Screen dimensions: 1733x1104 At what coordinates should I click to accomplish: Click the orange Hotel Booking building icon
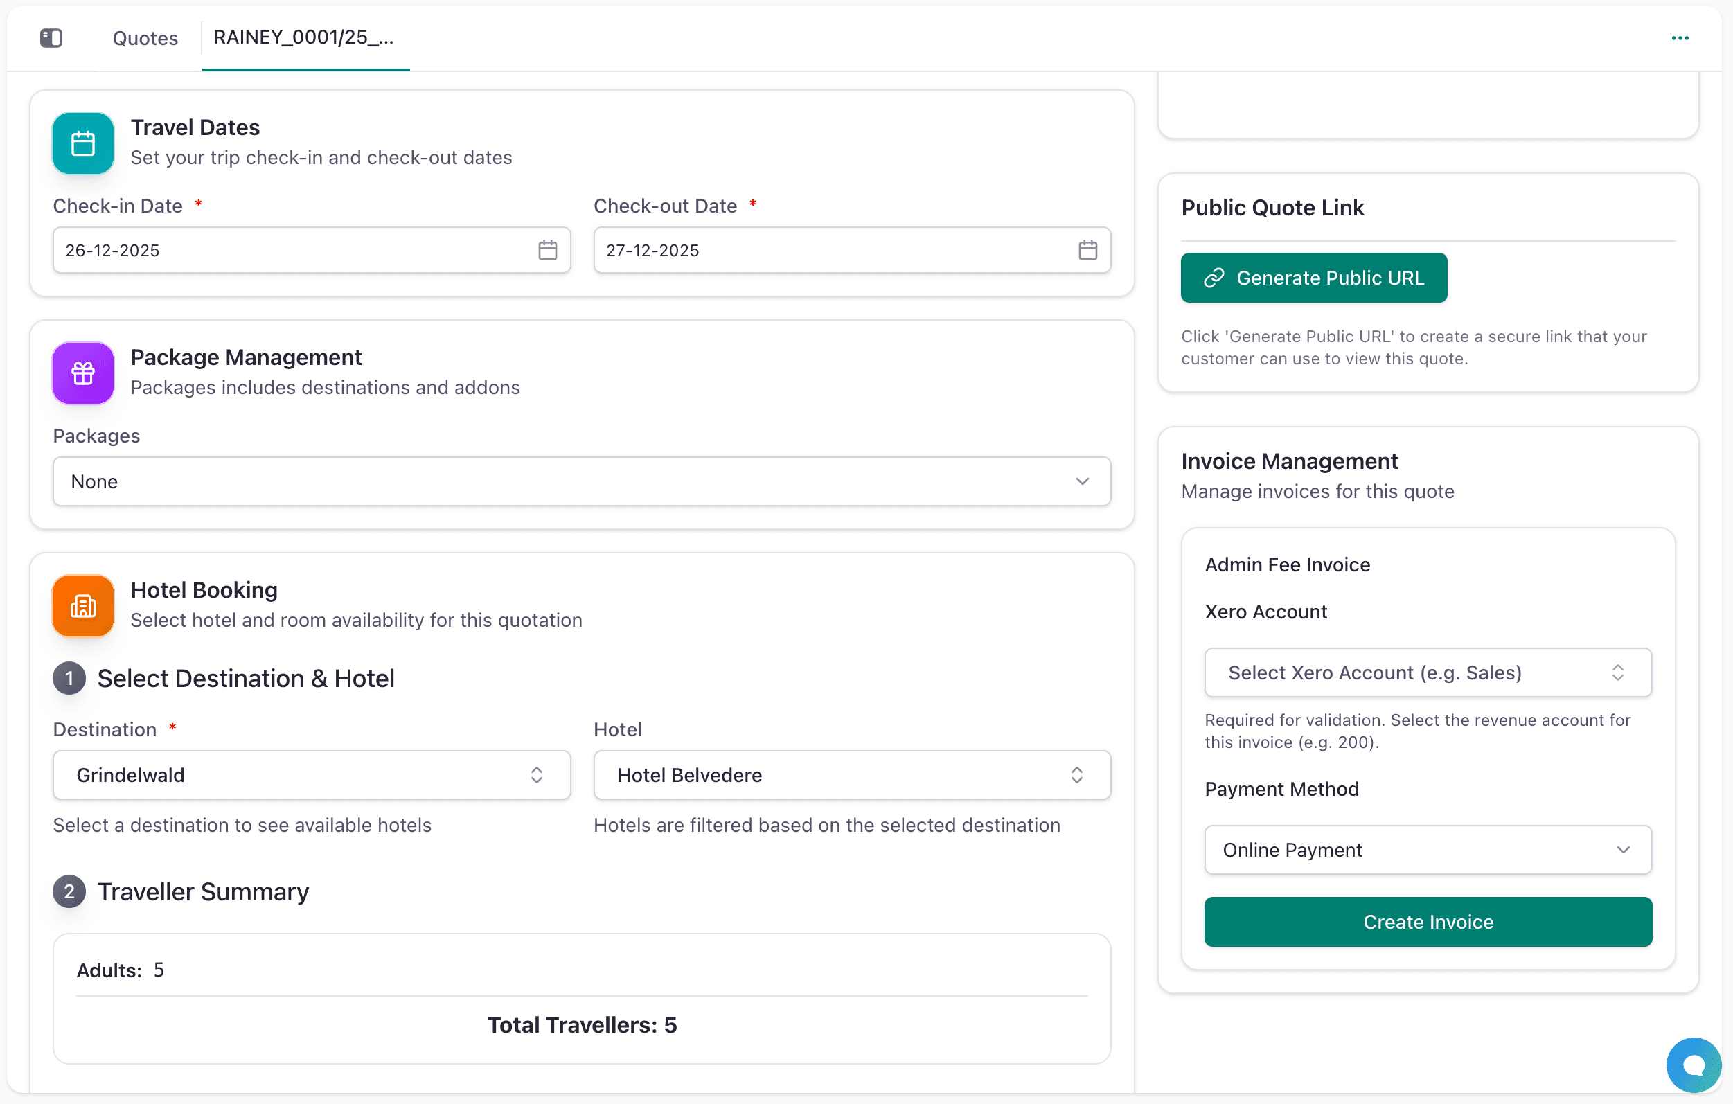[82, 605]
